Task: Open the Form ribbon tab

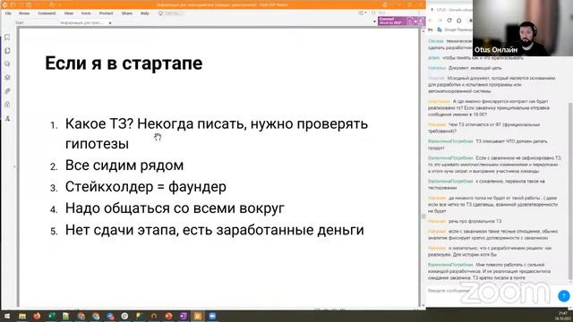Action: pyautogui.click(x=86, y=13)
